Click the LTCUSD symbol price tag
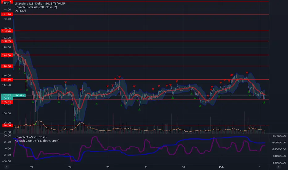288x170 pixels. pyautogui.click(x=19, y=96)
